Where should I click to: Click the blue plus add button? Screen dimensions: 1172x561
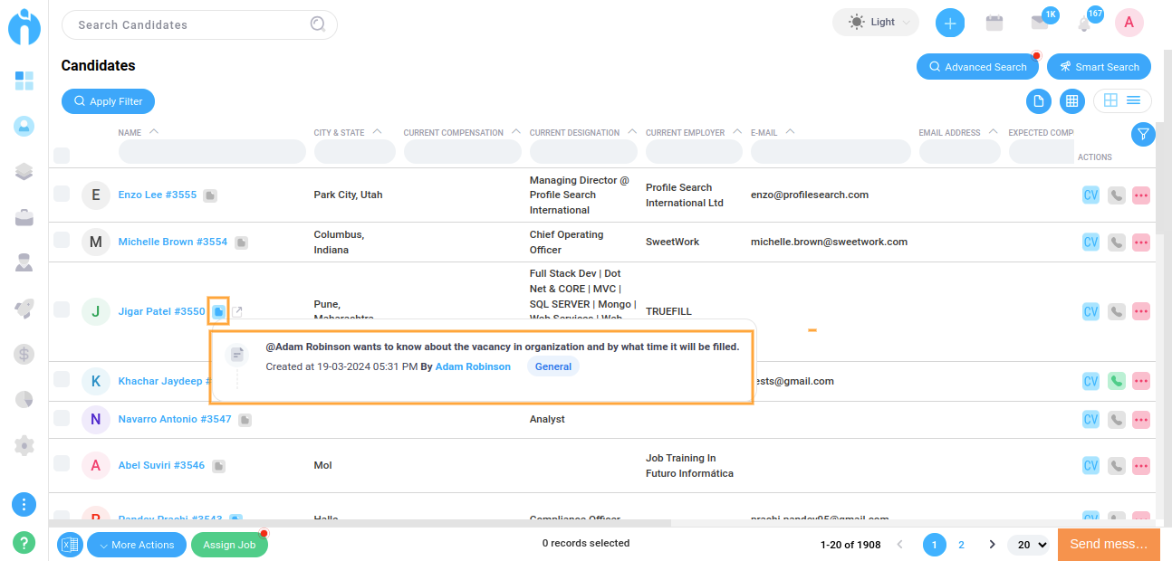949,24
